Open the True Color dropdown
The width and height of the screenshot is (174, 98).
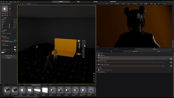(164, 4)
